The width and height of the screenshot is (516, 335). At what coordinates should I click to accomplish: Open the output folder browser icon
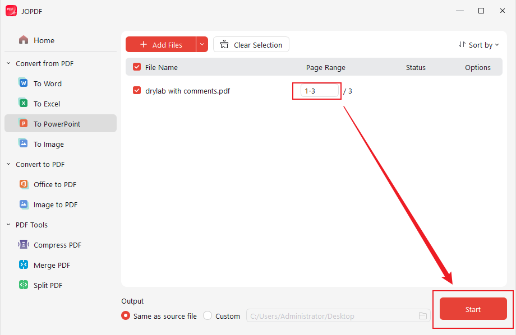click(423, 316)
